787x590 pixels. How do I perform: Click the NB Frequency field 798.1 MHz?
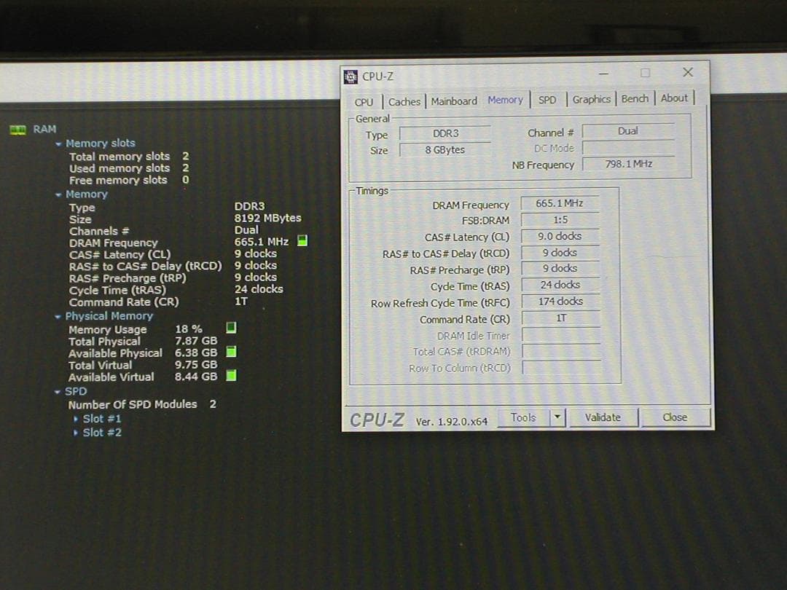click(x=628, y=164)
